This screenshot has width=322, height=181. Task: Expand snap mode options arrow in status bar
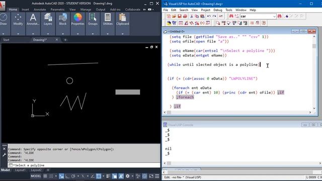[x=56, y=176]
